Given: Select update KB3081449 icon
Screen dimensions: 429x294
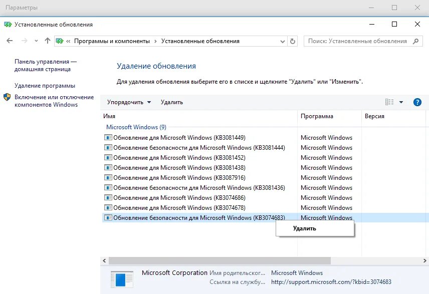Looking at the screenshot, I should [108, 137].
